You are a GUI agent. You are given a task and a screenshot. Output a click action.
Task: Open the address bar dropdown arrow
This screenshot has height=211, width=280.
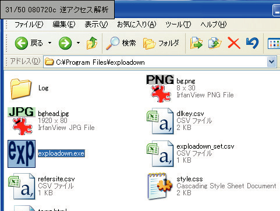click(x=271, y=62)
